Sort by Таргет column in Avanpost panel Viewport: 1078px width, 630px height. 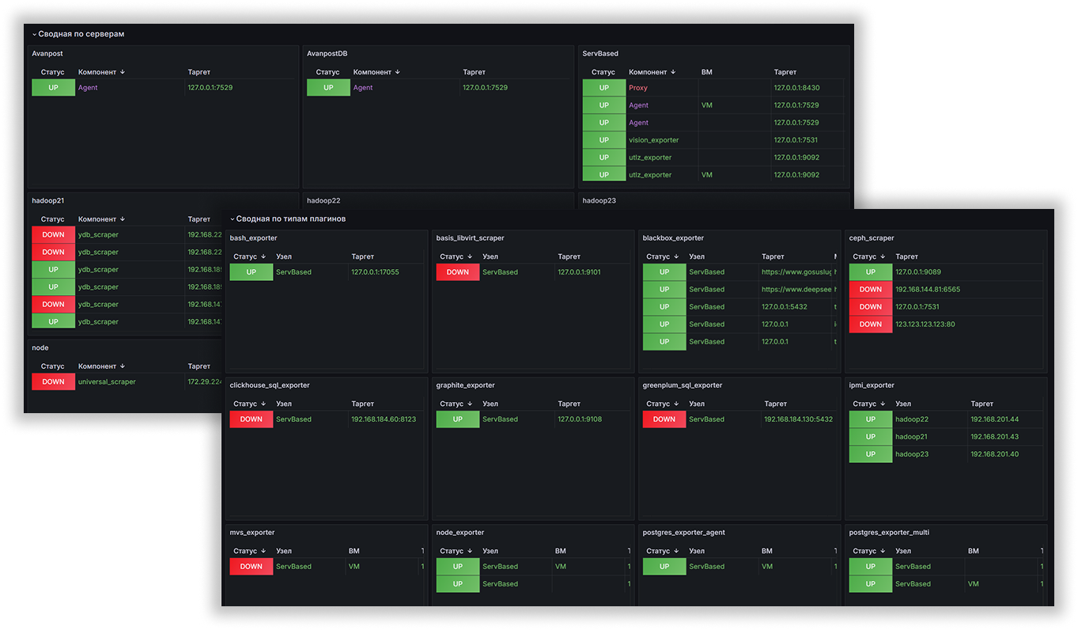pos(199,72)
